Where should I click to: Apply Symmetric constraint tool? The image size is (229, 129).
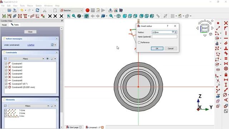coord(226,63)
